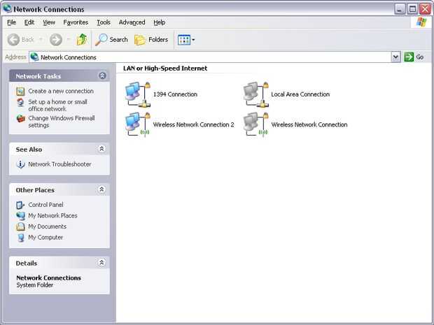434x325 pixels.
Task: Click the Search toolbar label
Action: 118,40
